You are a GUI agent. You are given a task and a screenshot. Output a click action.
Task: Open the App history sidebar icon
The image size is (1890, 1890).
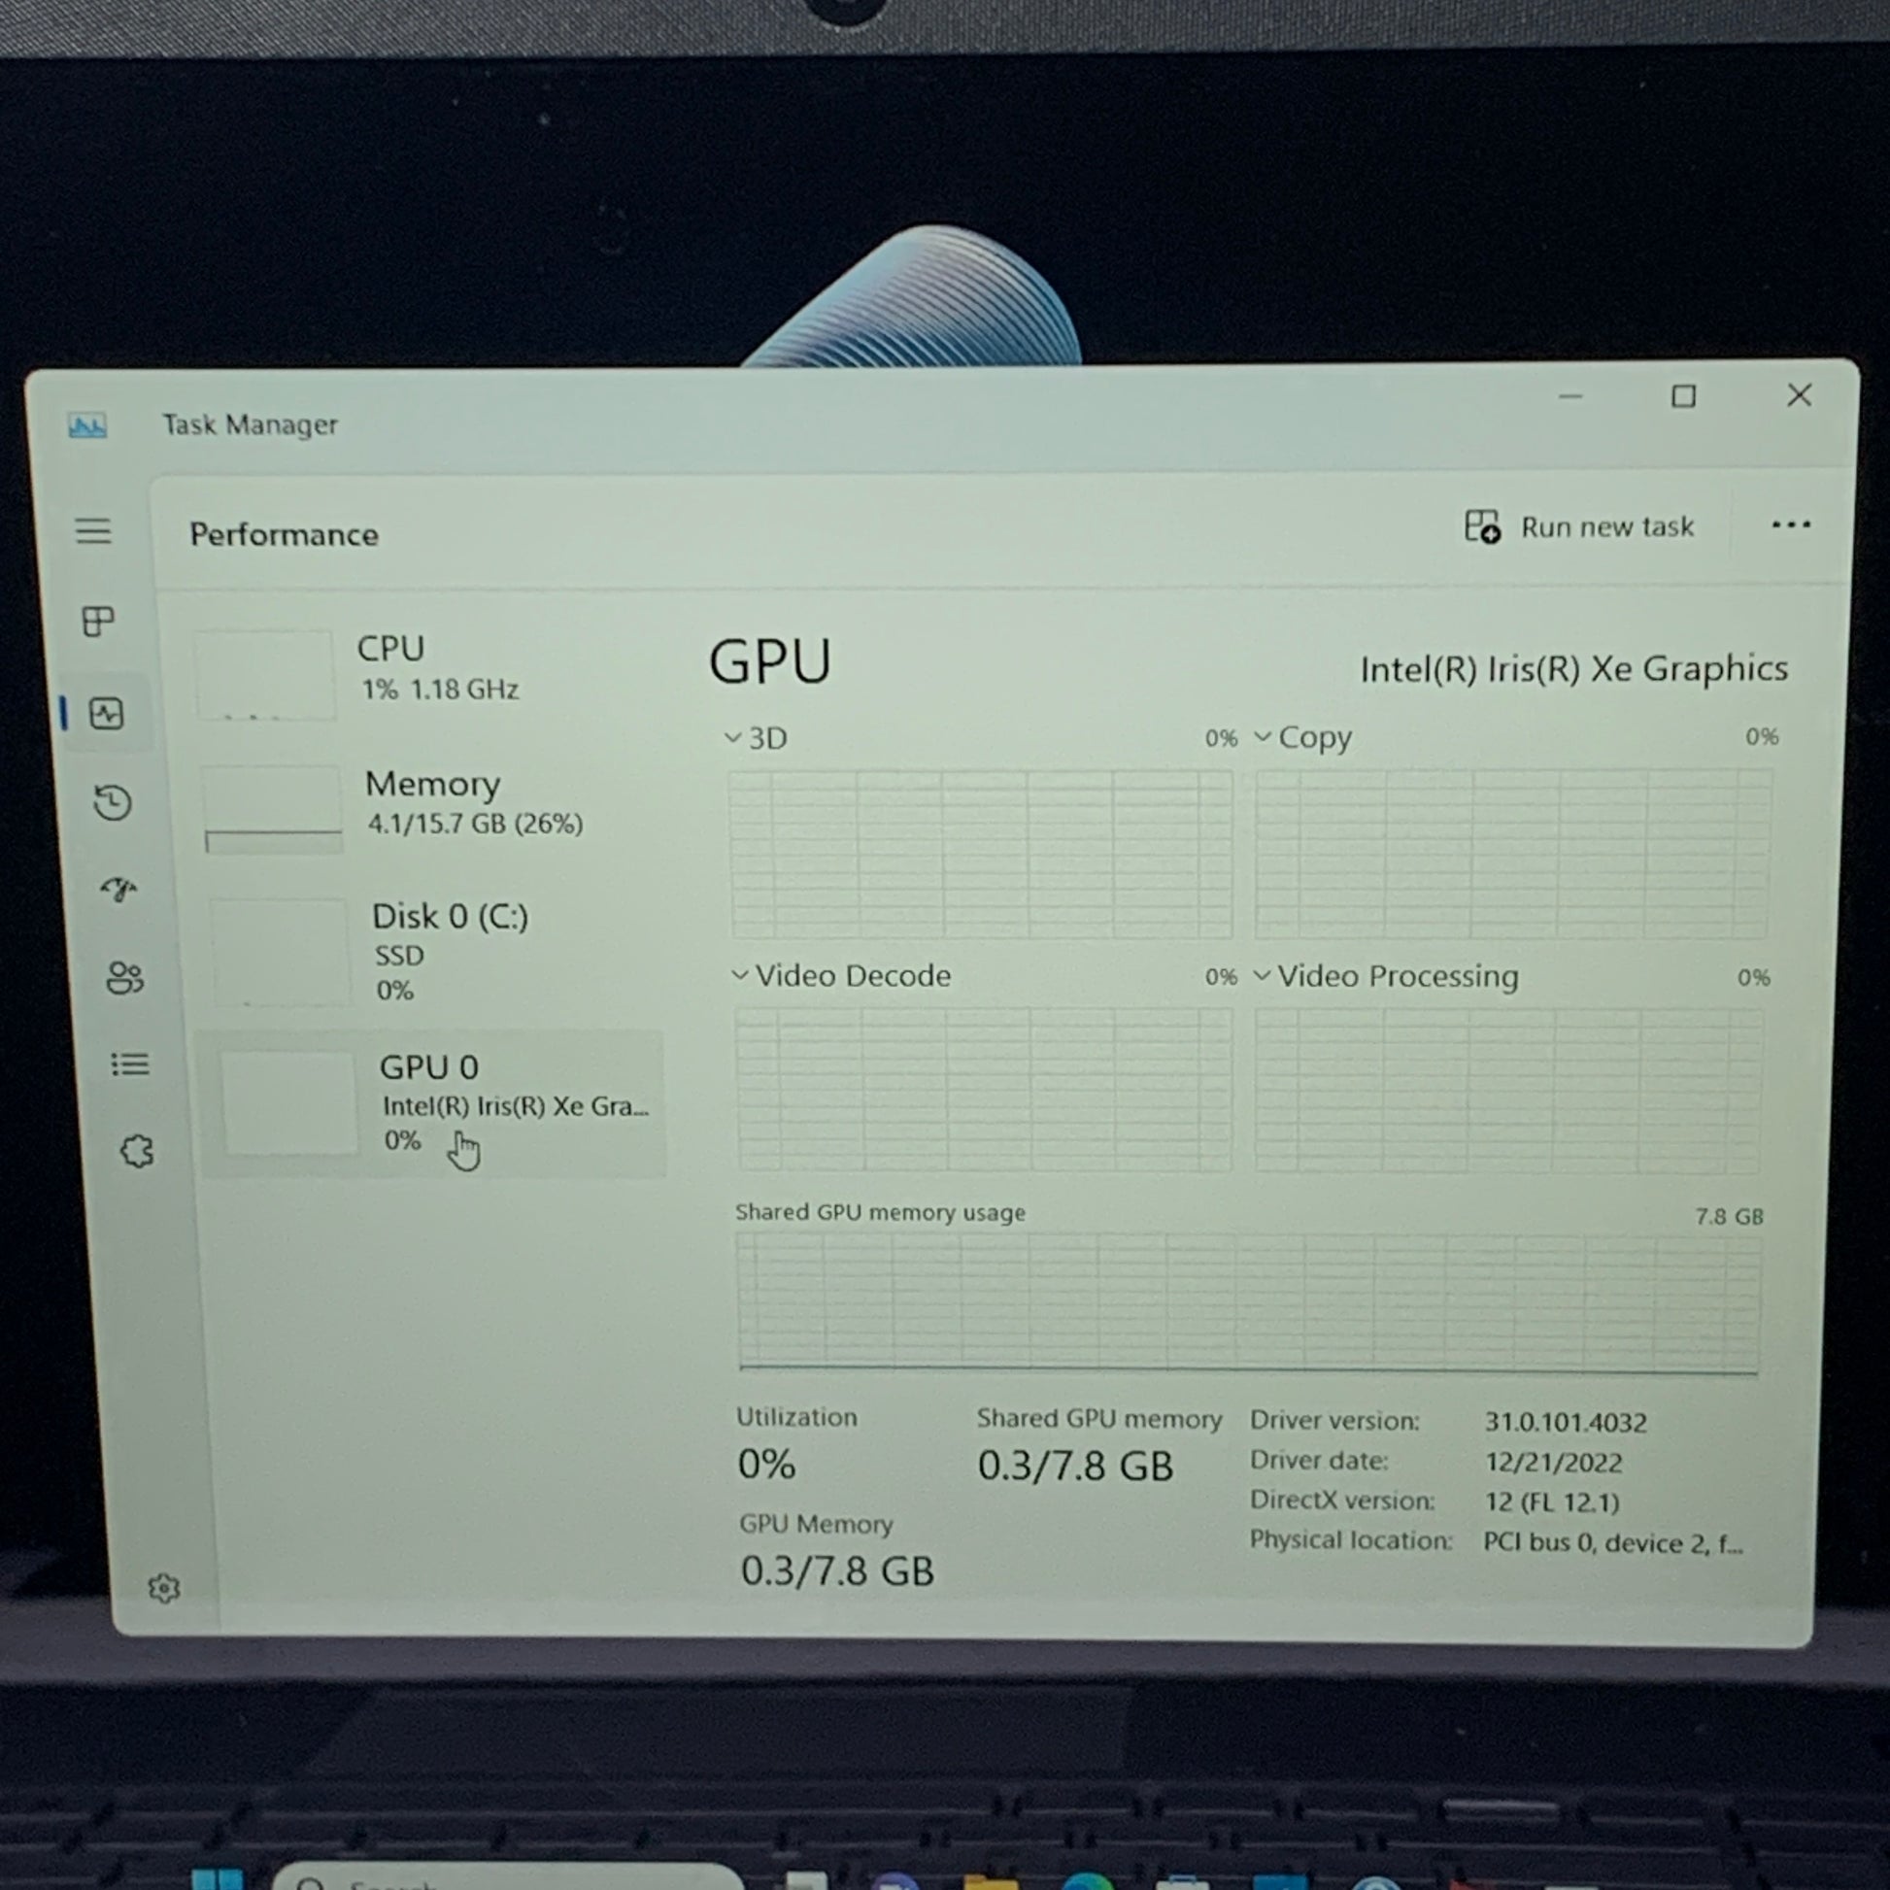(x=113, y=802)
